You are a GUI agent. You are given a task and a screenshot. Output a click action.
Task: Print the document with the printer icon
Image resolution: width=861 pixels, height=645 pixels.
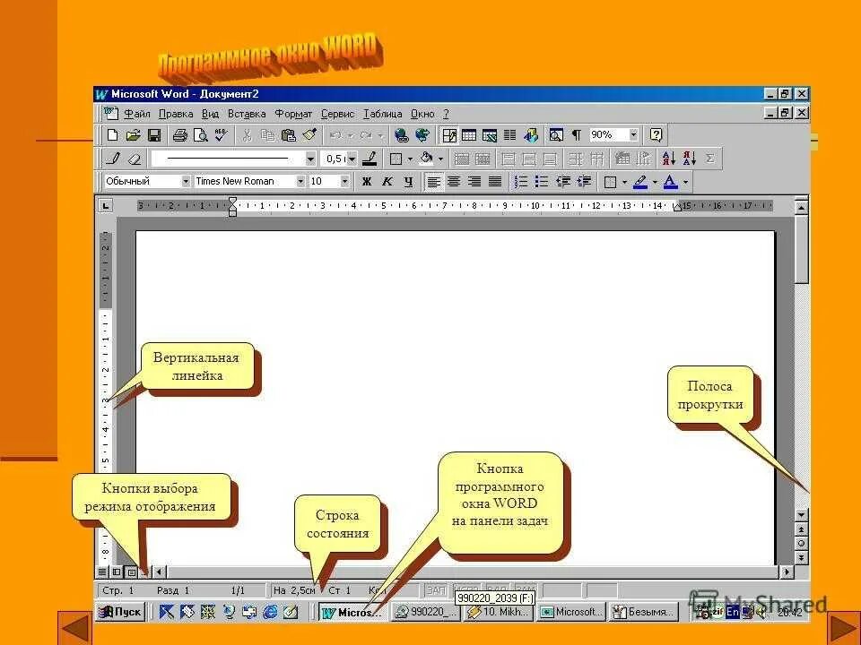[x=179, y=135]
